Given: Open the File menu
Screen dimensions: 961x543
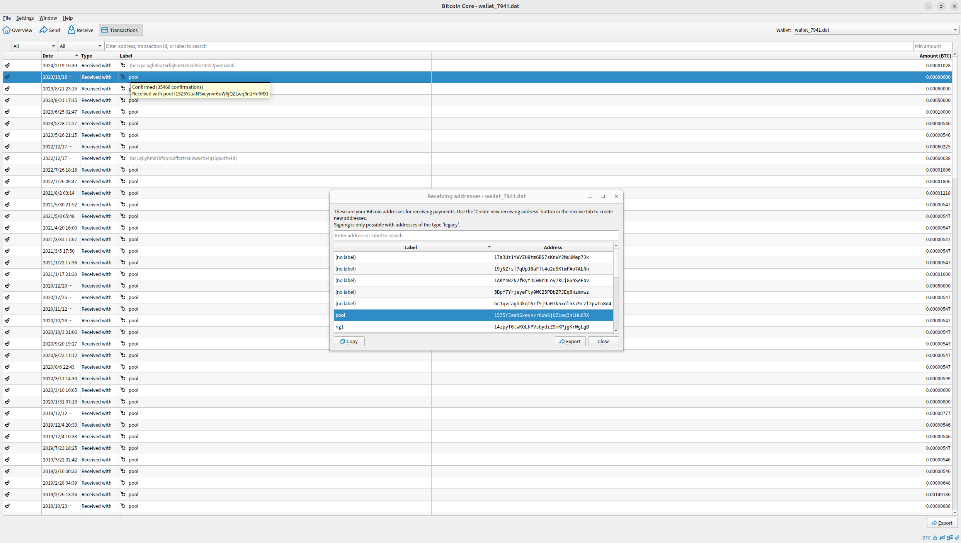Looking at the screenshot, I should 7,18.
